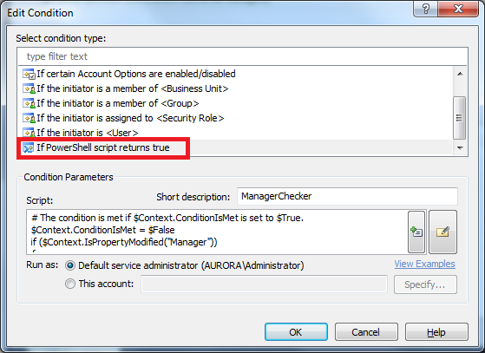Viewport: 485px width, 353px height.
Task: Click the Cancel button
Action: 366,332
